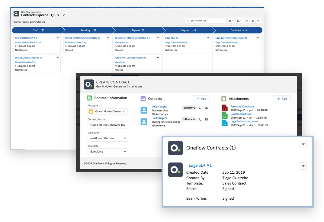
Task: Click the PDF icon for Term and Conditons
Action: click(x=225, y=108)
